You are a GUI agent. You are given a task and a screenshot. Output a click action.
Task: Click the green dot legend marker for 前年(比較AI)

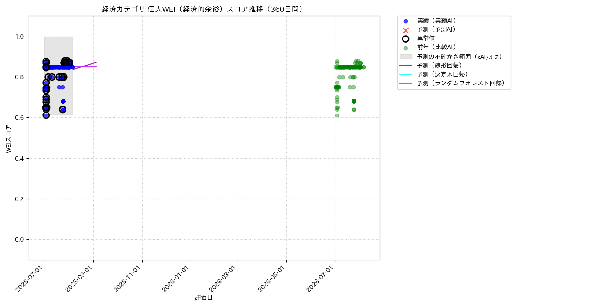click(406, 48)
